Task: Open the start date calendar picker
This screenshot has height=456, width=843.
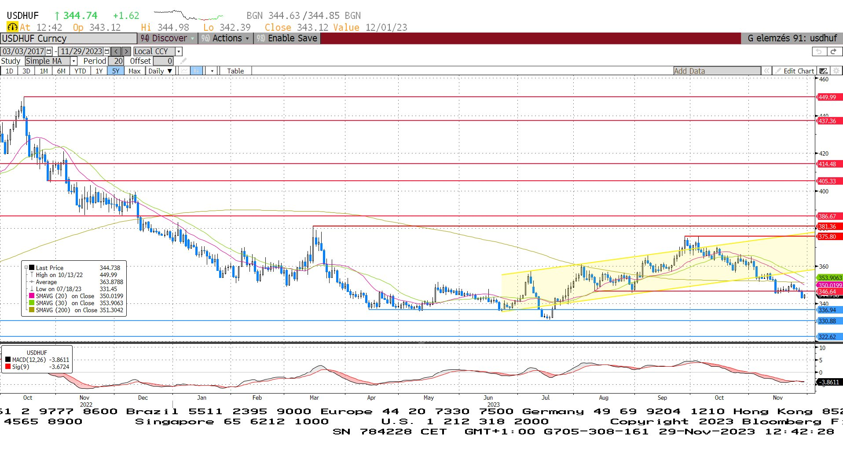Action: coord(49,51)
